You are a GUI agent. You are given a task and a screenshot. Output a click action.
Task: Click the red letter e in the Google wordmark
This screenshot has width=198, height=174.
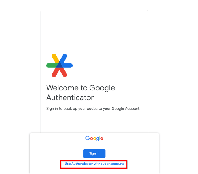tap(102, 139)
